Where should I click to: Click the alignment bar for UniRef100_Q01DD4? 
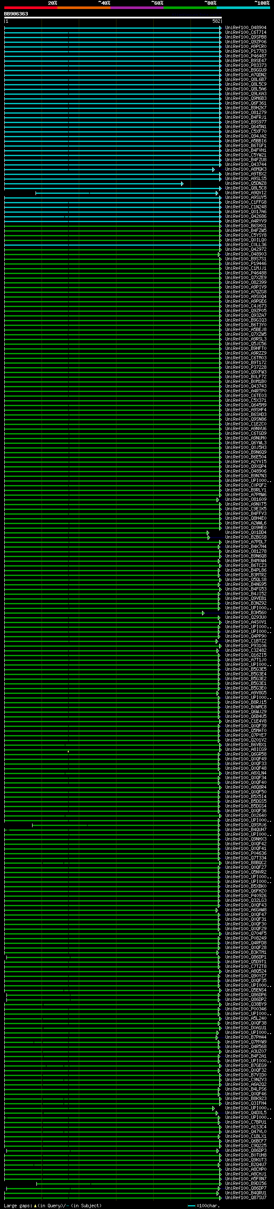point(107,533)
